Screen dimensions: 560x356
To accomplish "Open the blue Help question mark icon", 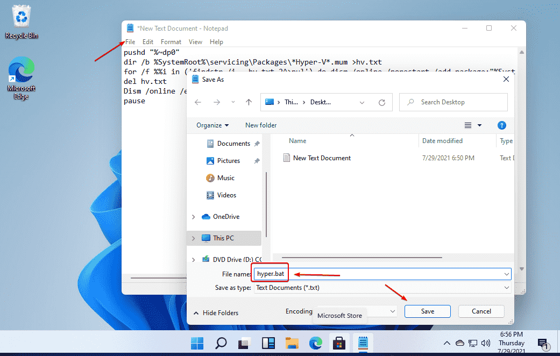I will click(x=501, y=125).
